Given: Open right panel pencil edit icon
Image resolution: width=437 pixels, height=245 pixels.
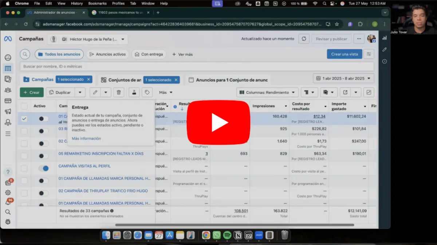Looking at the screenshot, I should tap(384, 49).
